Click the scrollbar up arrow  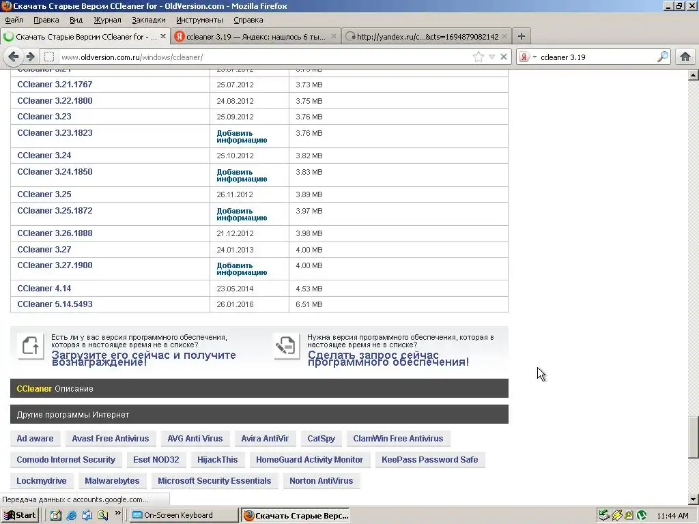pyautogui.click(x=694, y=75)
